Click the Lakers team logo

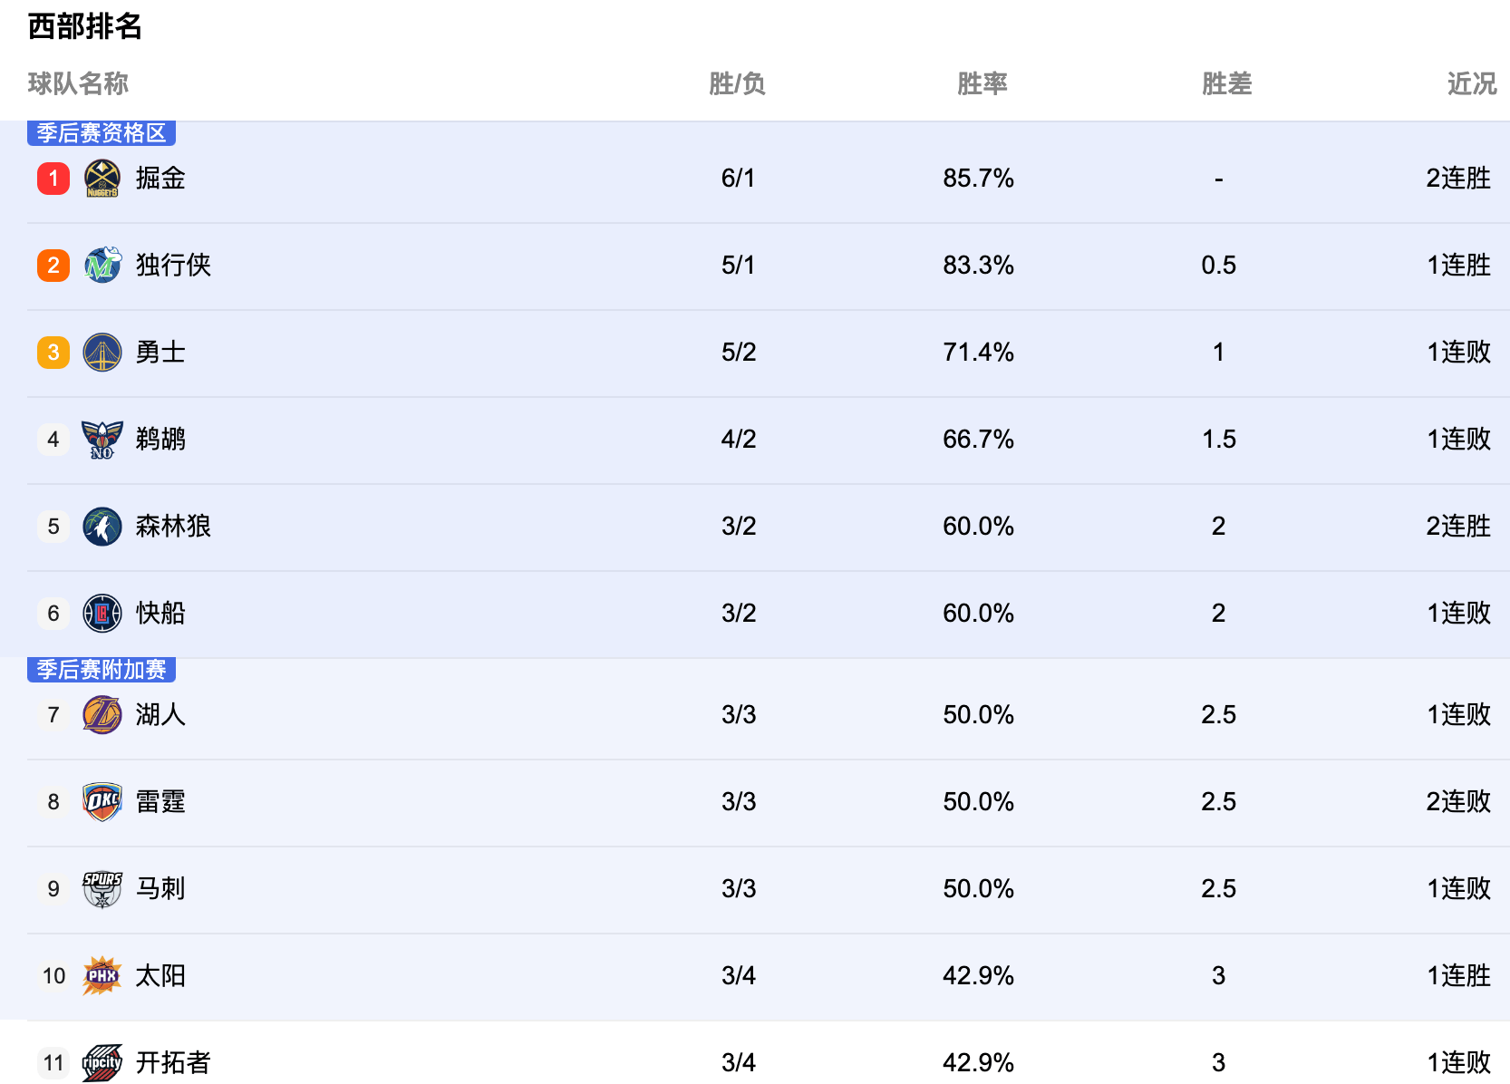pyautogui.click(x=102, y=715)
